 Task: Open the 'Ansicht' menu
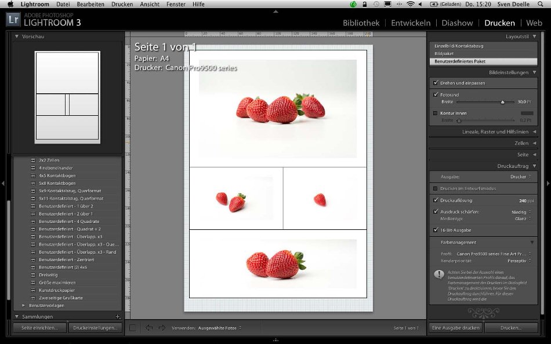tap(150, 4)
